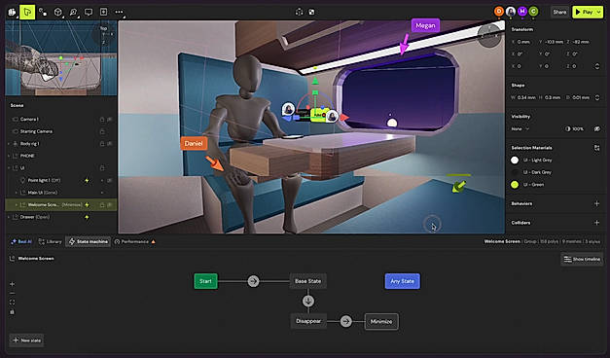Select the Start state node
This screenshot has width=610, height=358.
[x=206, y=281]
